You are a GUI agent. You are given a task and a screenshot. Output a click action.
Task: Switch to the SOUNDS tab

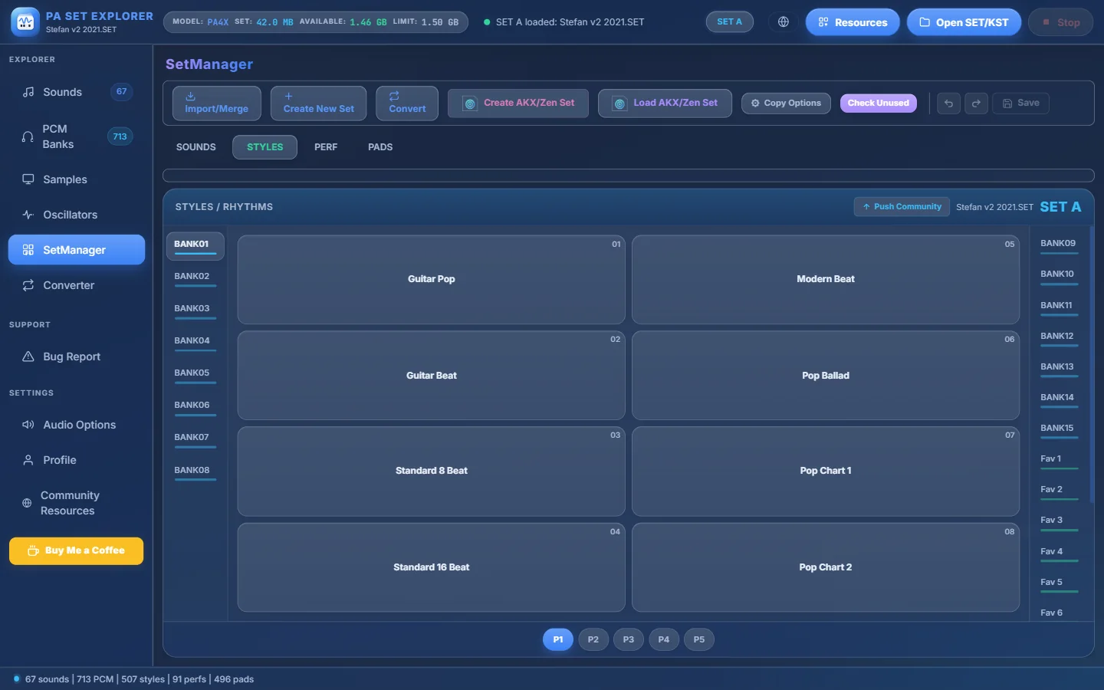pyautogui.click(x=196, y=147)
